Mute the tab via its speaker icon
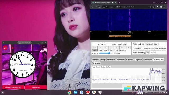Viewport: 169px width, 95px height. click(113, 3)
